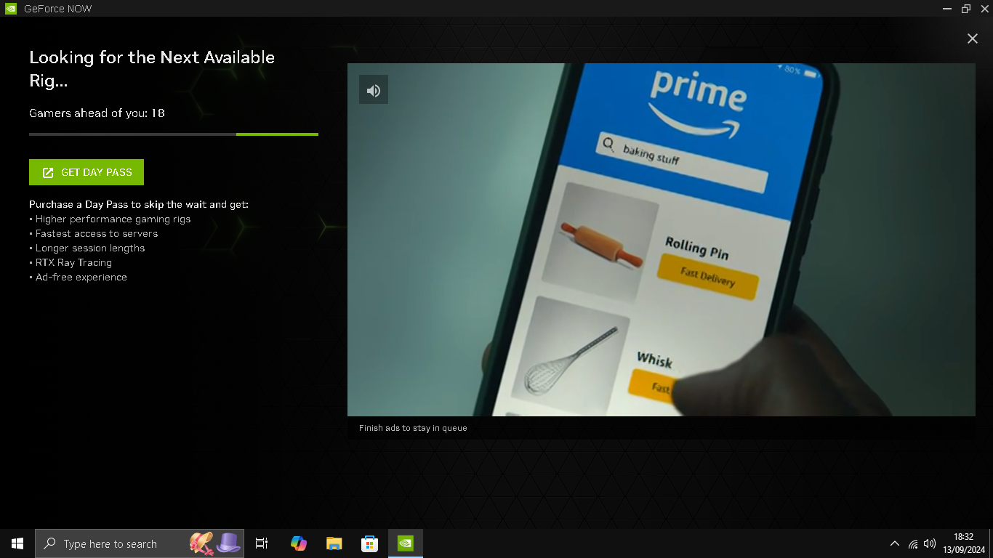The image size is (993, 558).
Task: Click 'Higher performance gaming rigs' bullet
Action: click(x=110, y=219)
